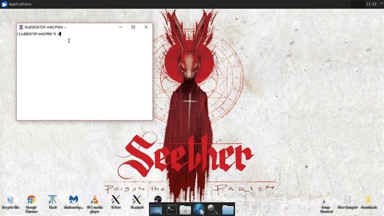
Task: Open the yellow zipped archive desktop file
Action: 369,202
